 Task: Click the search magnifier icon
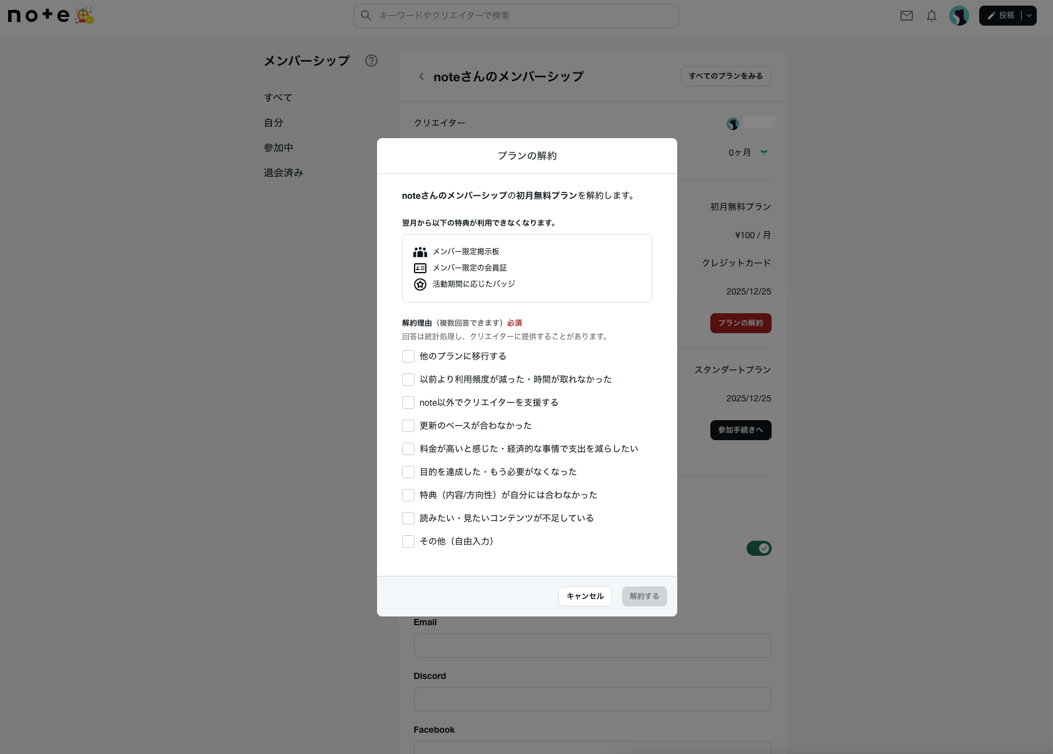point(366,16)
